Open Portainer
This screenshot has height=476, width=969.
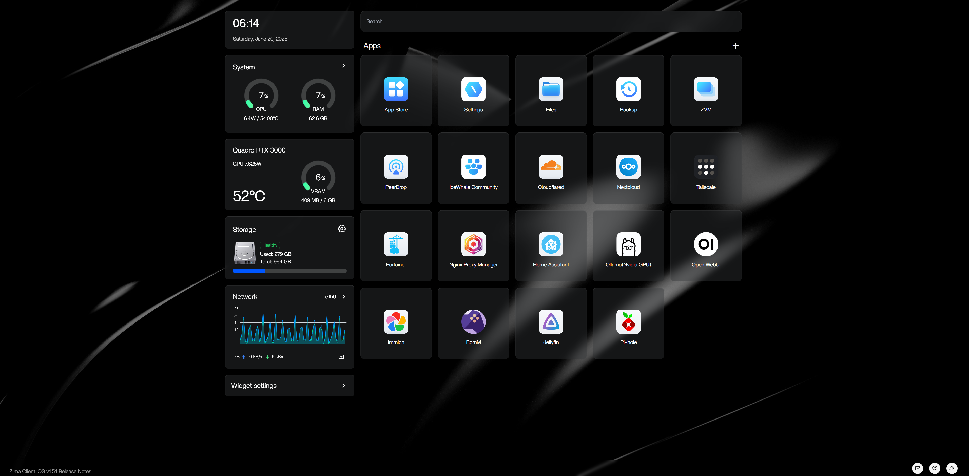point(396,245)
